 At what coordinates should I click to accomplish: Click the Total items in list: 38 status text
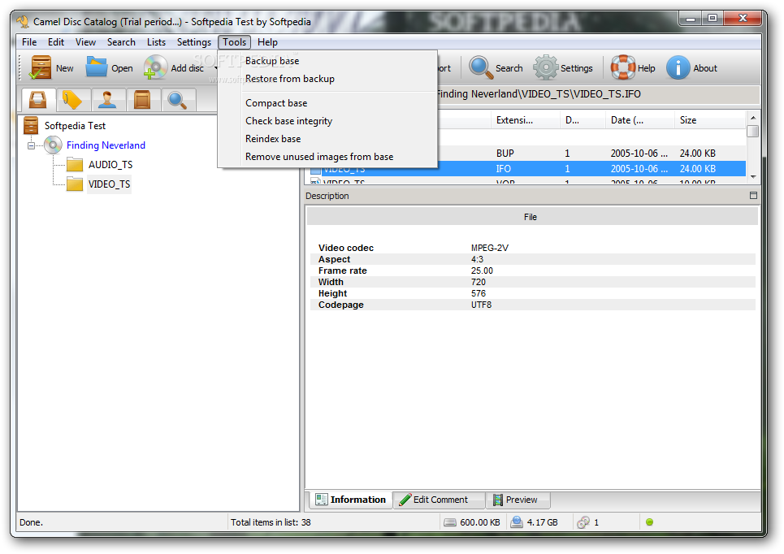271,522
